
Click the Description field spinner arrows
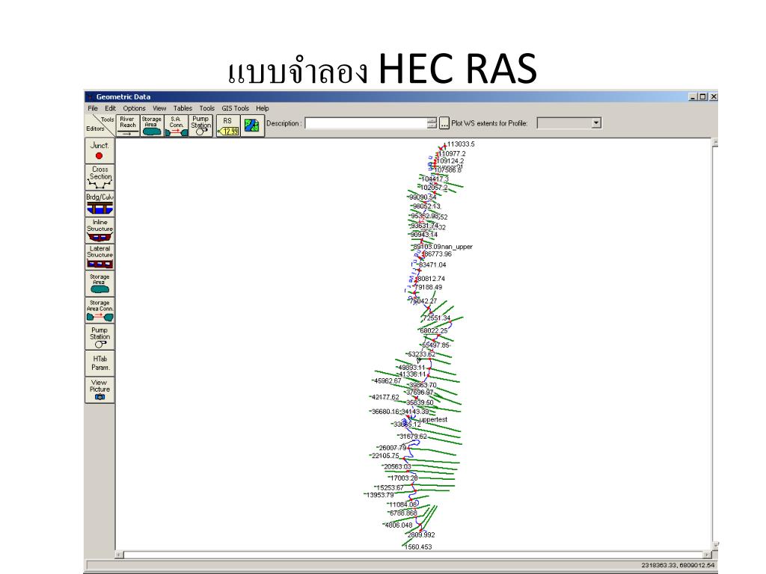[432, 123]
